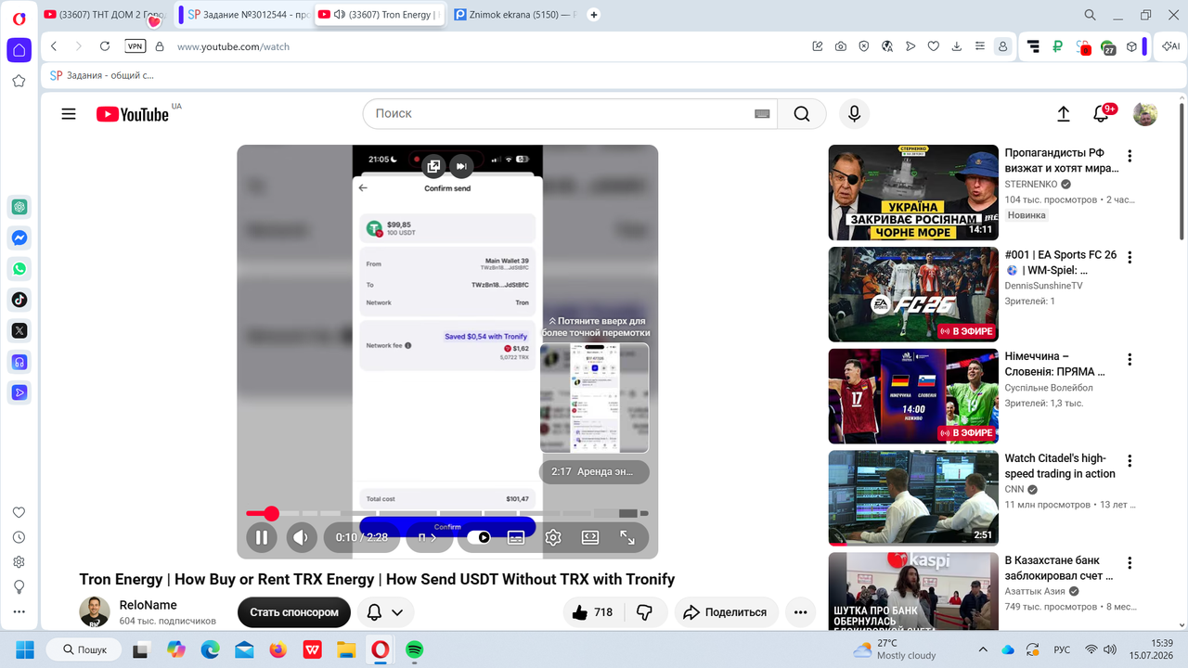This screenshot has height=668, width=1188.
Task: Go back to the previous page
Action: [x=54, y=46]
